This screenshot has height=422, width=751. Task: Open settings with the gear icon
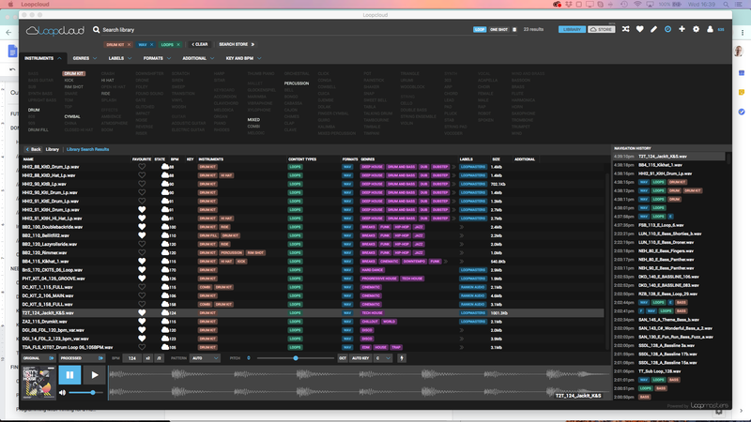[x=696, y=29]
